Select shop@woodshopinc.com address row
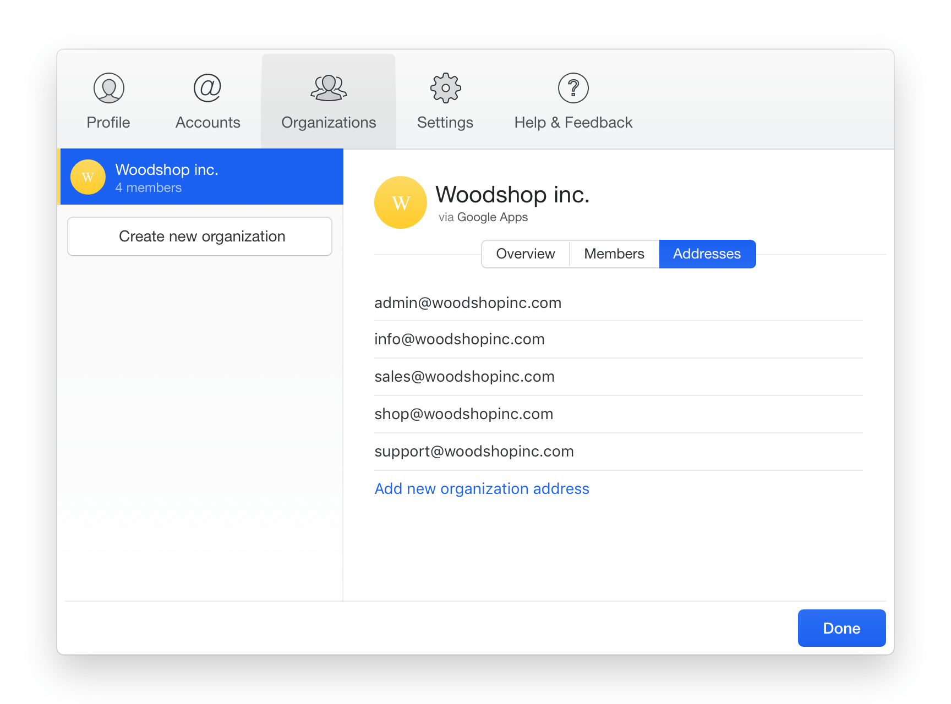 [619, 414]
